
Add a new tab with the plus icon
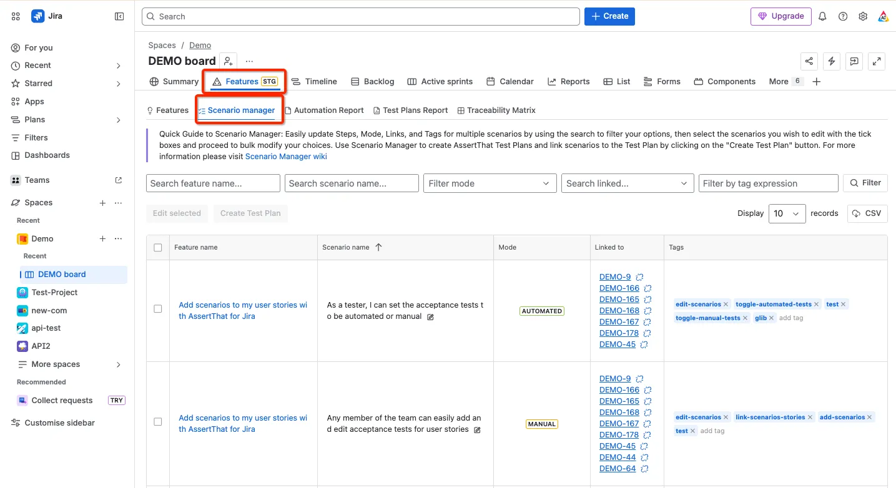tap(816, 82)
